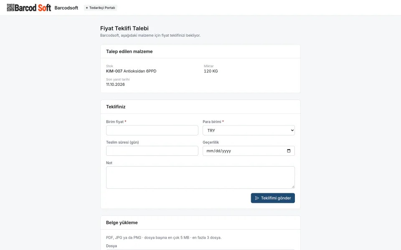Select the KIM-007 Antioksidan 6PPD stock text
Image resolution: width=401 pixels, height=250 pixels.
[131, 71]
